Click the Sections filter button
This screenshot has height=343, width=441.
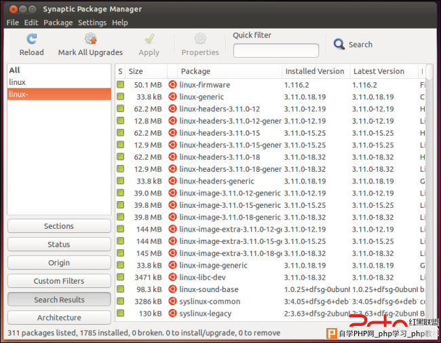click(x=59, y=226)
